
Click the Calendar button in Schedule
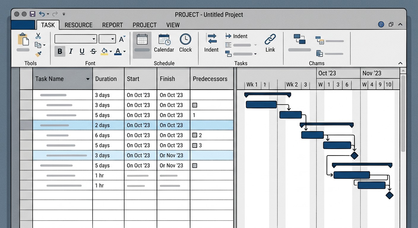point(164,43)
